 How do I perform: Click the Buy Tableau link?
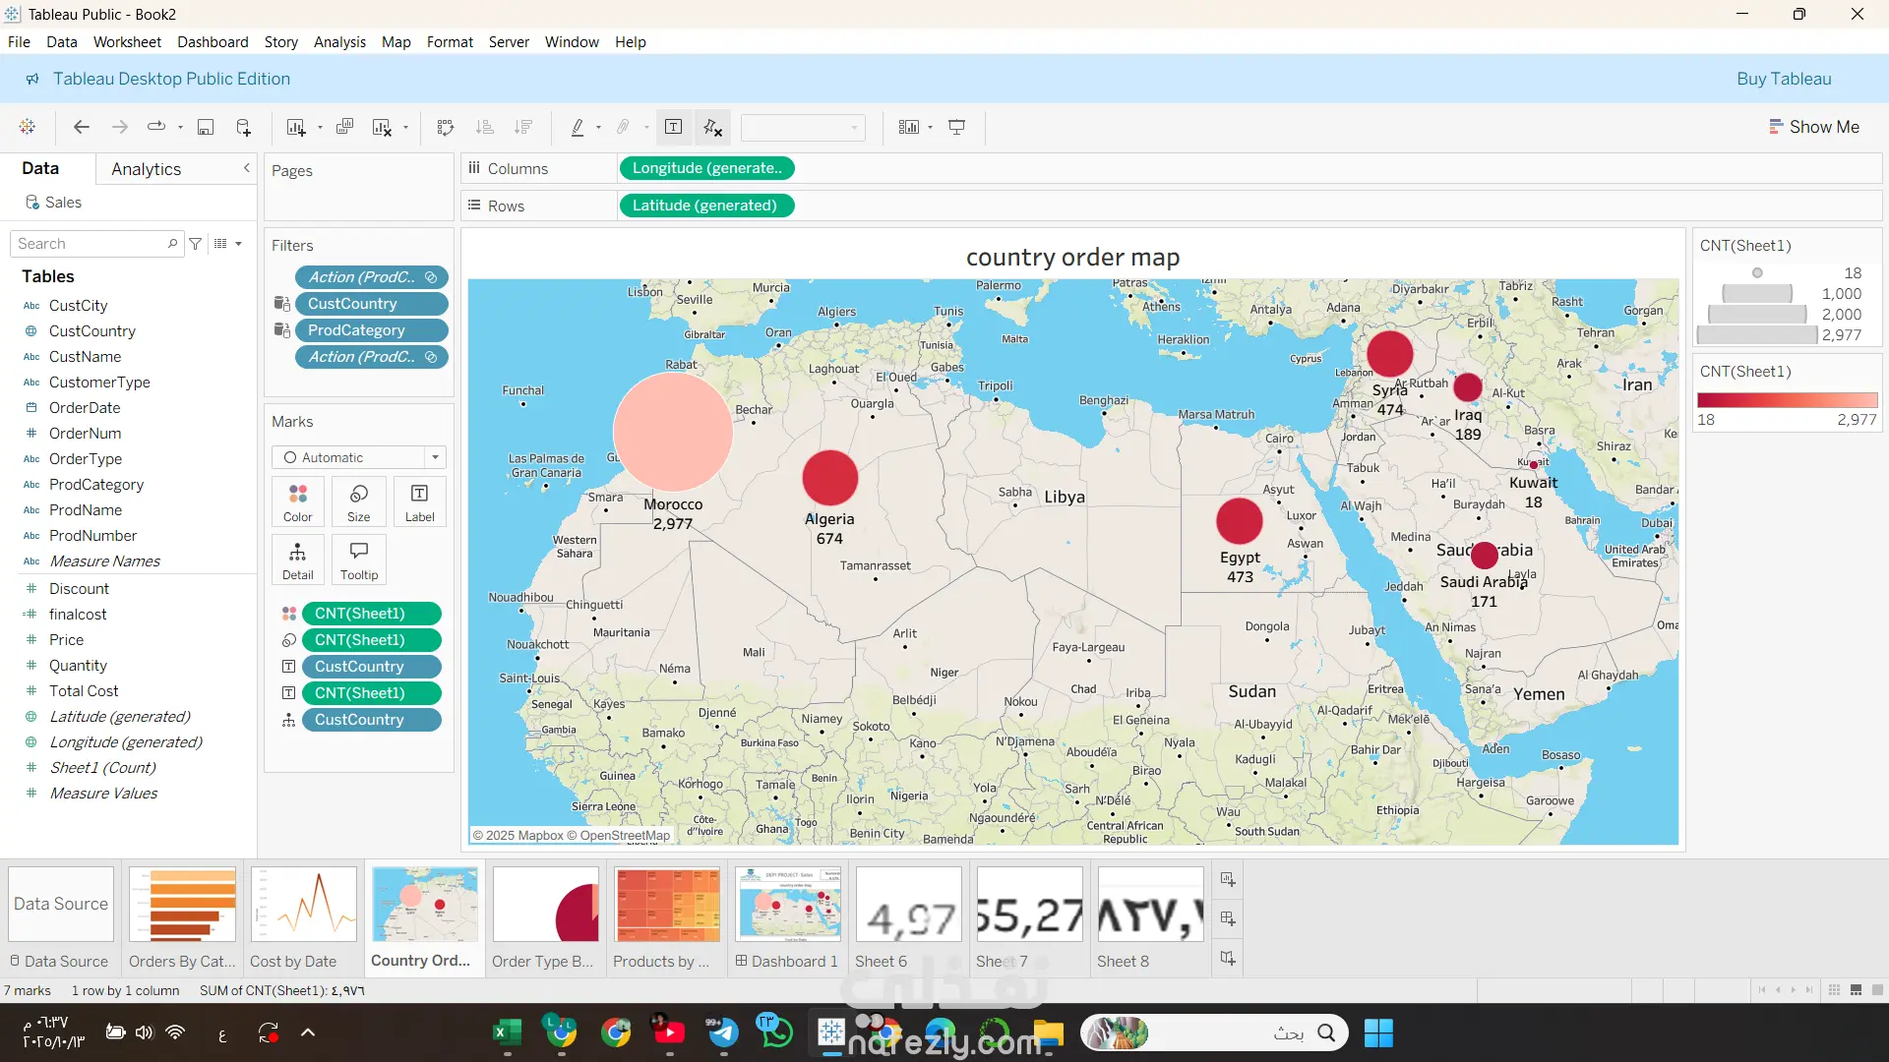pos(1783,79)
